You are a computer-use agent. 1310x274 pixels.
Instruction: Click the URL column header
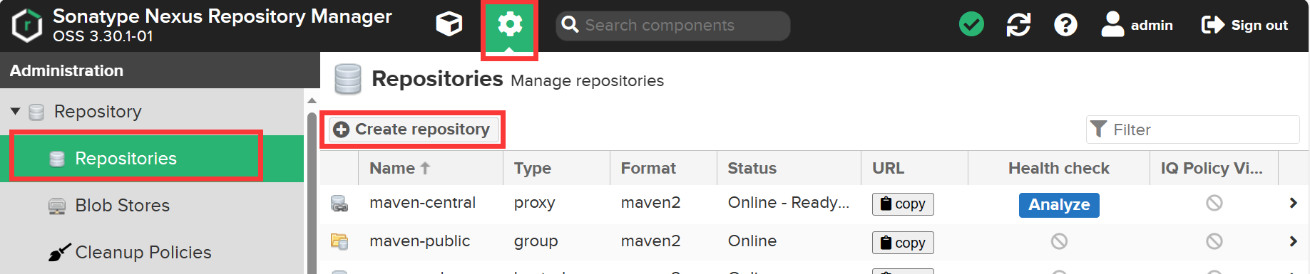(914, 168)
